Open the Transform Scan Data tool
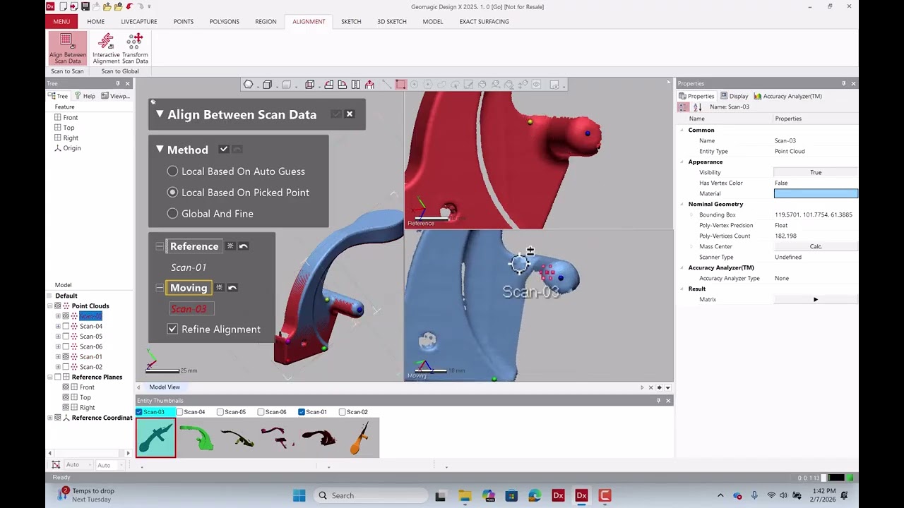This screenshot has height=508, width=904. tap(135, 48)
